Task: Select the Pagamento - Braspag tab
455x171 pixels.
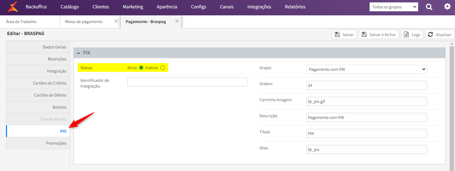Action: tap(151, 21)
